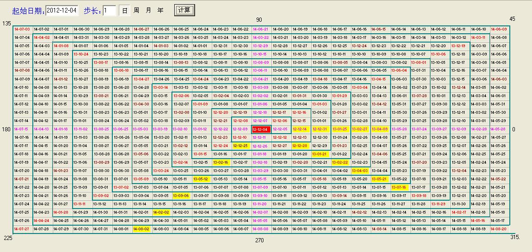Screen dimensions: 532x252
Task: Click the yellow highlighted cell 12-12-14
Action: click(300, 129)
